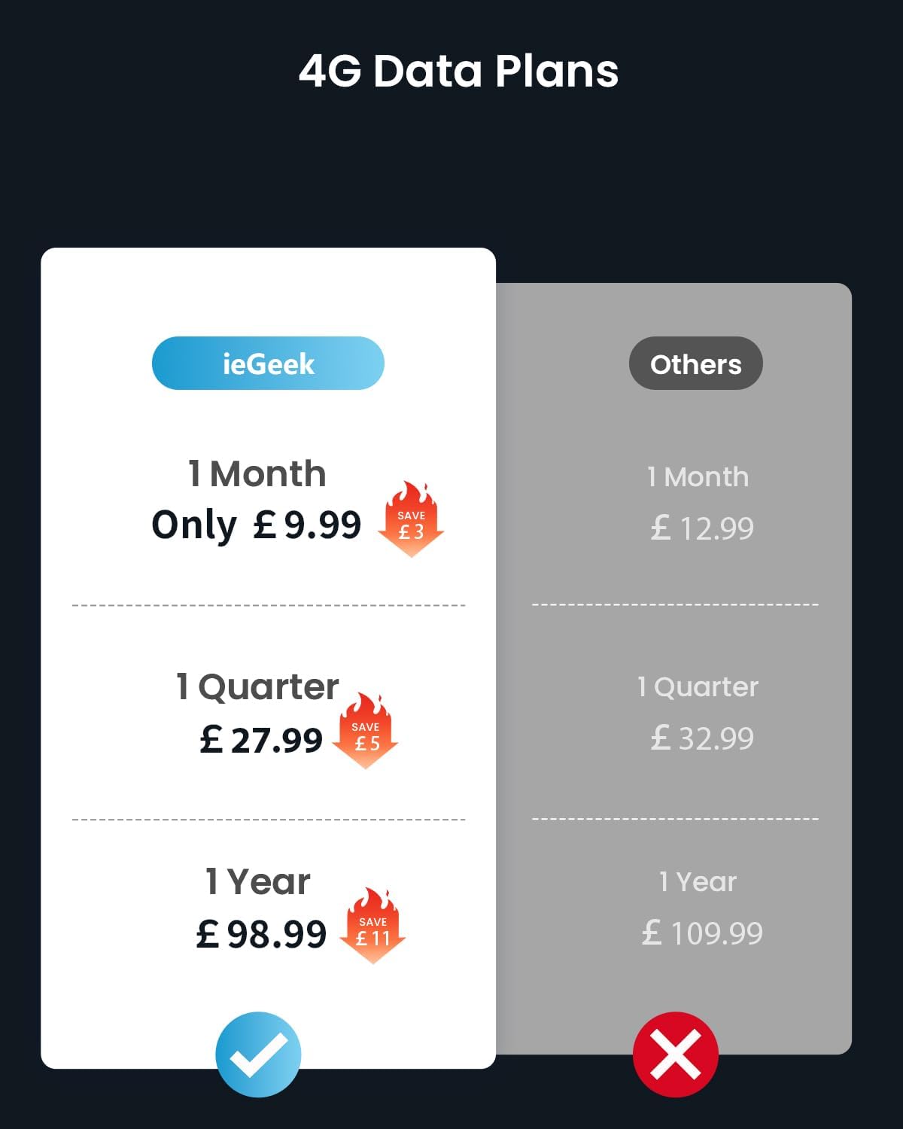This screenshot has width=903, height=1129.
Task: Select the Others pill label
Action: pos(695,364)
